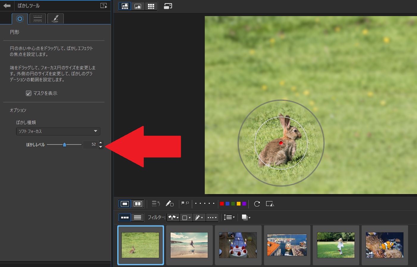Increase ぼかしレベル with the up arrow
The width and height of the screenshot is (417, 267).
101,142
